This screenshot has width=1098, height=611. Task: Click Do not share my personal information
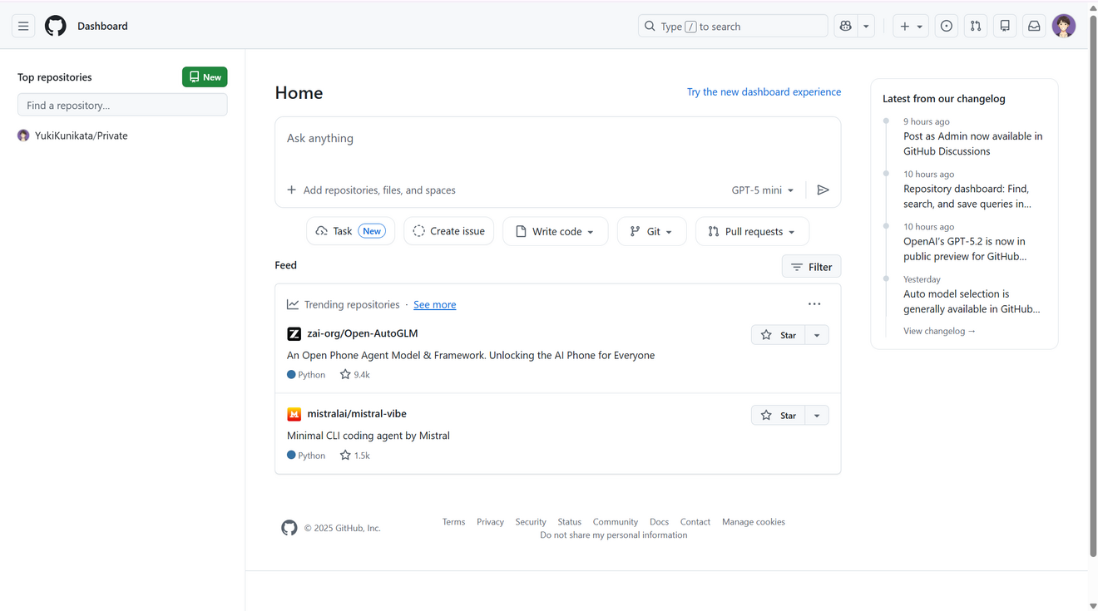pyautogui.click(x=614, y=535)
